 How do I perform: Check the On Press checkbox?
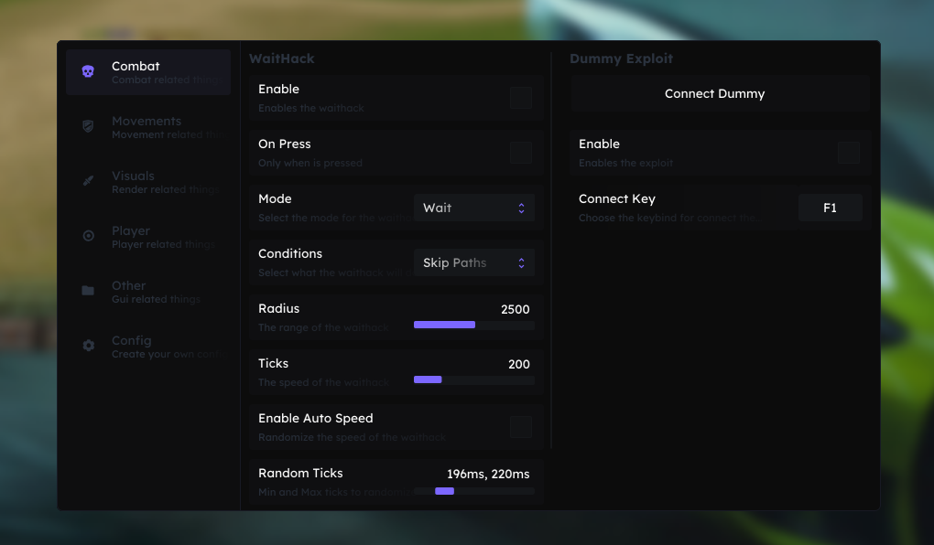click(520, 153)
